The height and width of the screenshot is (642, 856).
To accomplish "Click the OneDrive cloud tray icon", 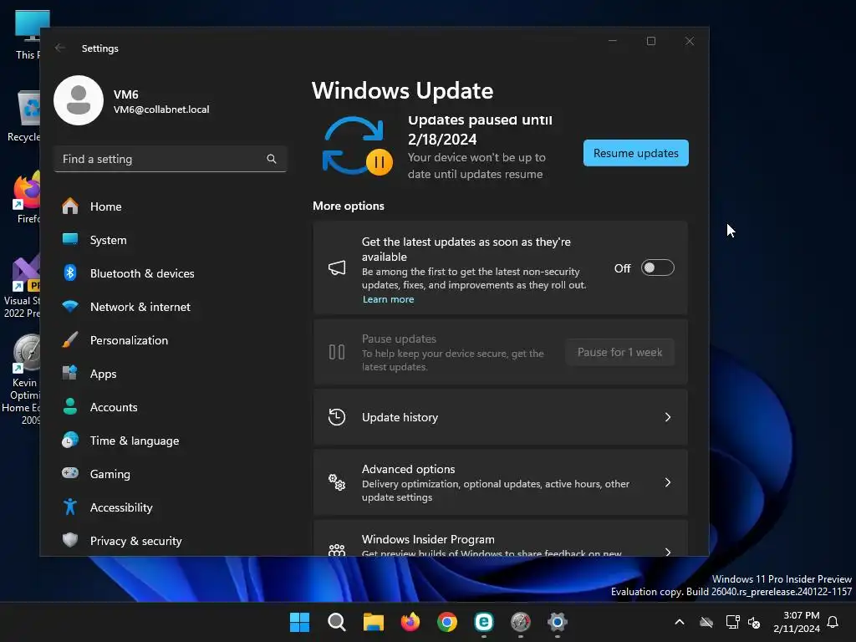I will (706, 622).
